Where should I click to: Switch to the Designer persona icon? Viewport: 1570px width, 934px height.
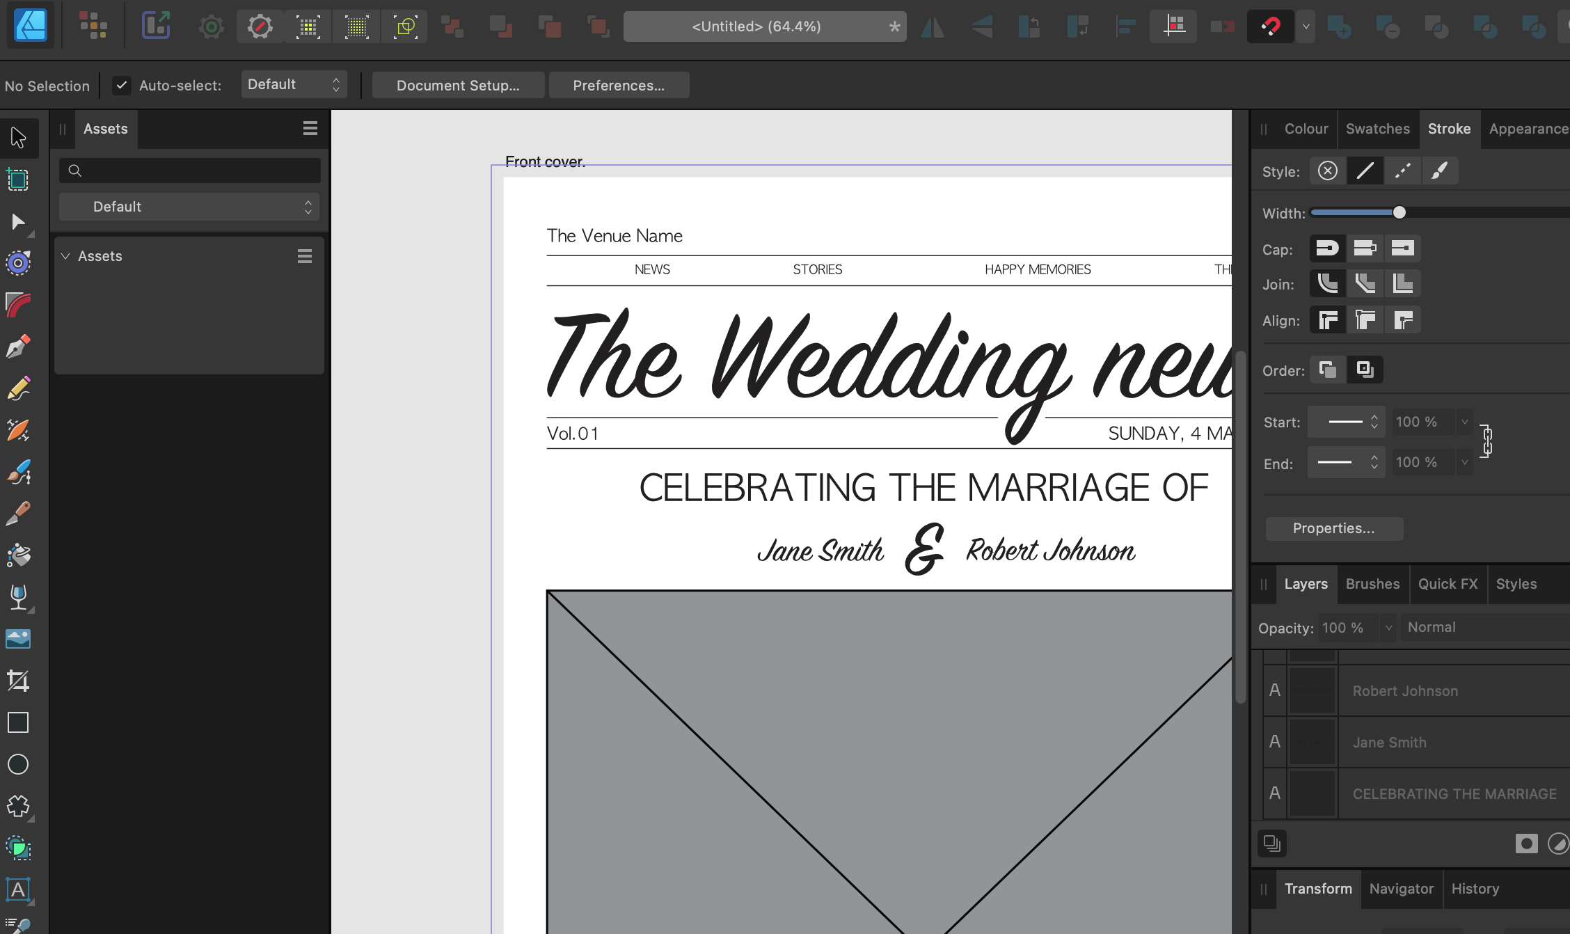pyautogui.click(x=31, y=26)
